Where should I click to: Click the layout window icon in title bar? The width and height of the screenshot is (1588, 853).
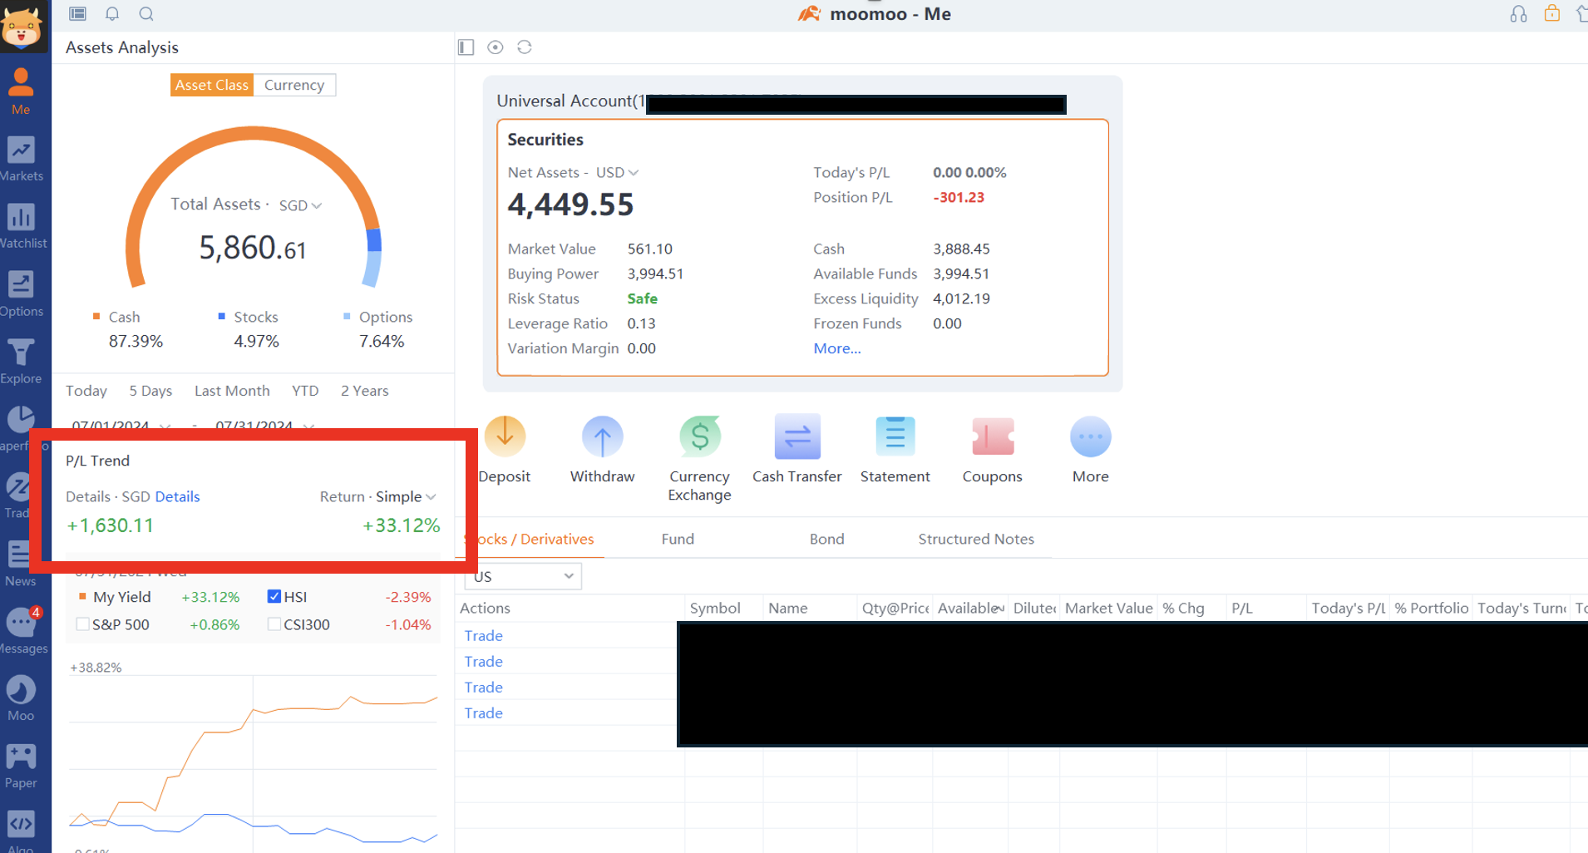pyautogui.click(x=78, y=13)
